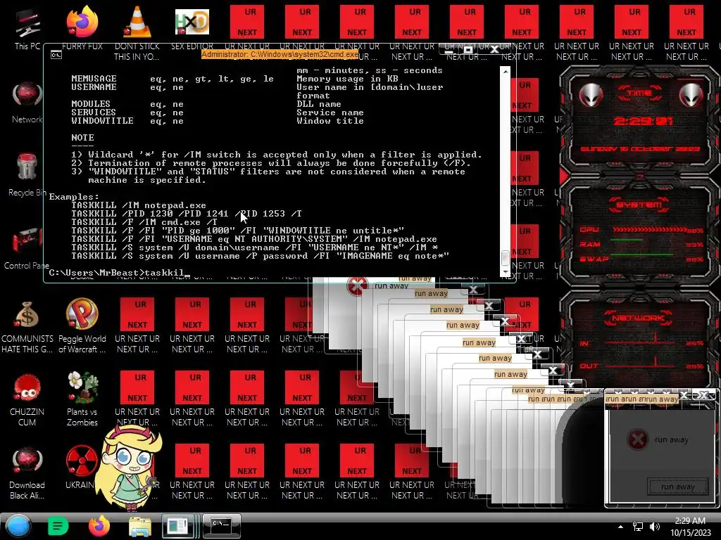Image resolution: width=721 pixels, height=540 pixels.
Task: Click 'TASKKILL /IM notepad.exe' example line
Action: tap(139, 205)
